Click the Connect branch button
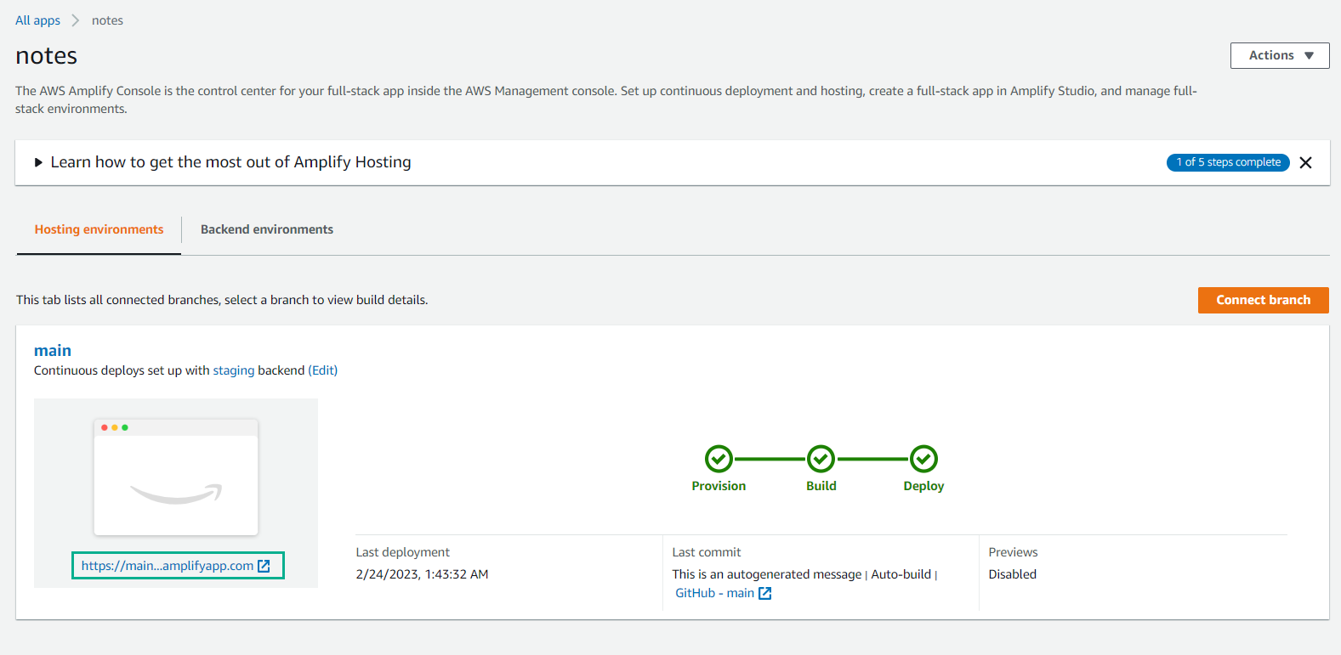This screenshot has width=1341, height=655. [1263, 300]
